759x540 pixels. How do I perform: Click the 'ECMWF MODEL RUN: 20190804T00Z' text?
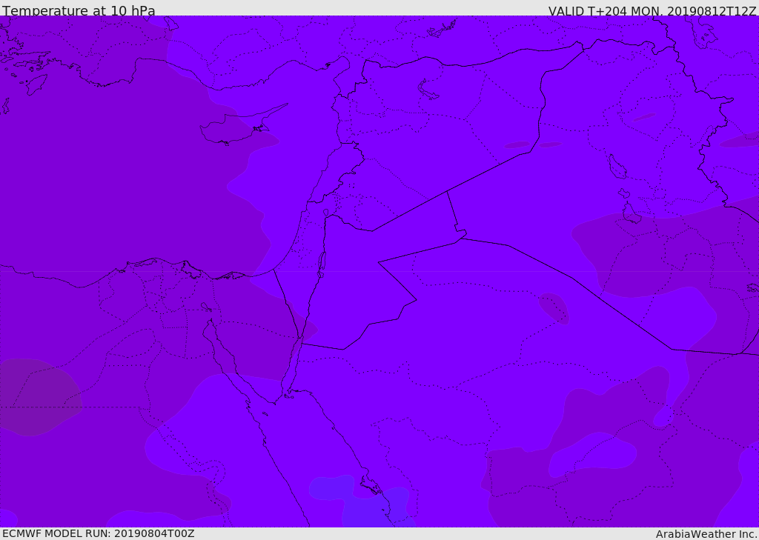(x=99, y=533)
